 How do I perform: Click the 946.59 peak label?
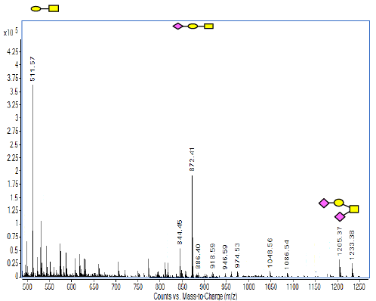[x=225, y=257]
